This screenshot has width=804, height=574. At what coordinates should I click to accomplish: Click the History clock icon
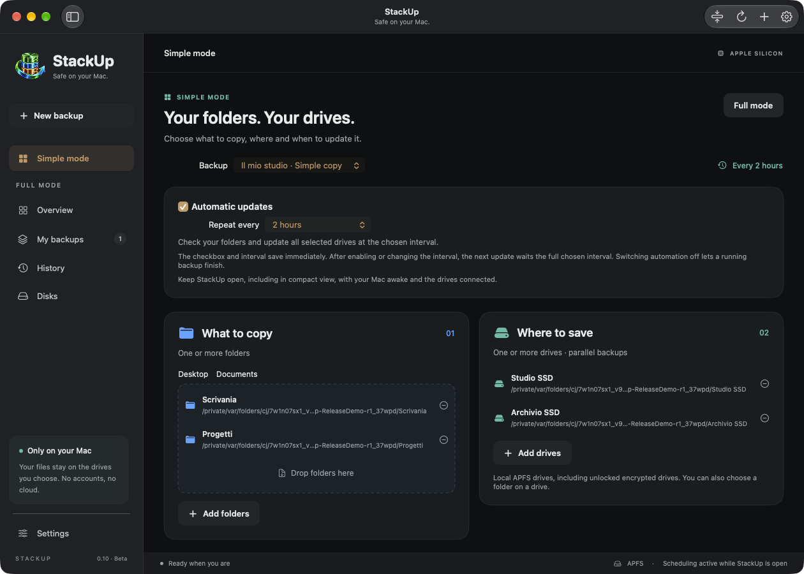click(x=23, y=268)
